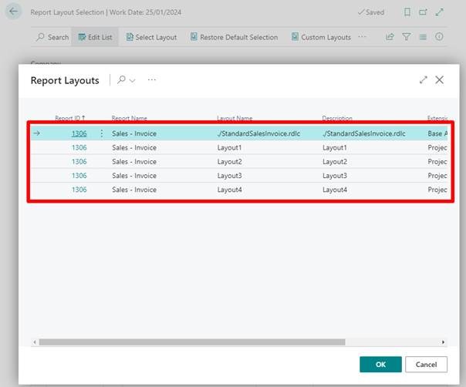The image size is (466, 387).
Task: Click the list view lines icon
Action: coord(423,37)
